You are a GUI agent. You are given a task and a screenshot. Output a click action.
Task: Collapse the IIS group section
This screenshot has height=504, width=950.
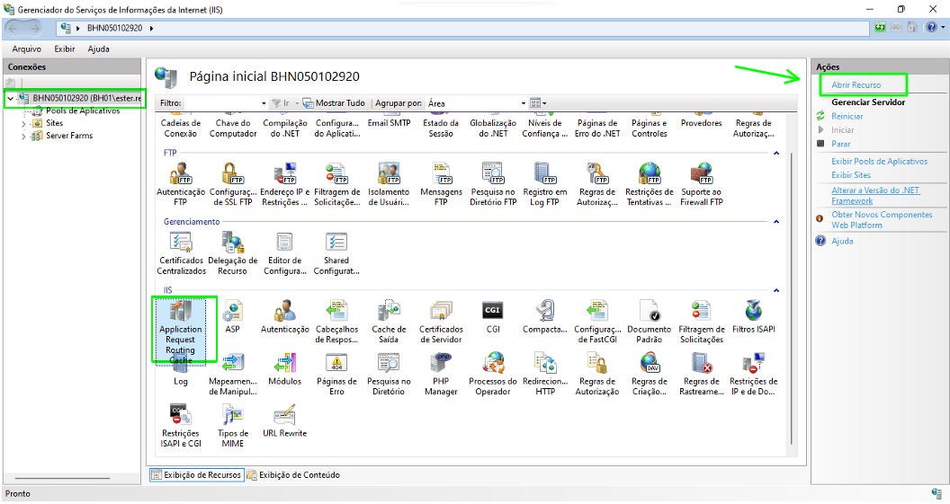(x=776, y=290)
